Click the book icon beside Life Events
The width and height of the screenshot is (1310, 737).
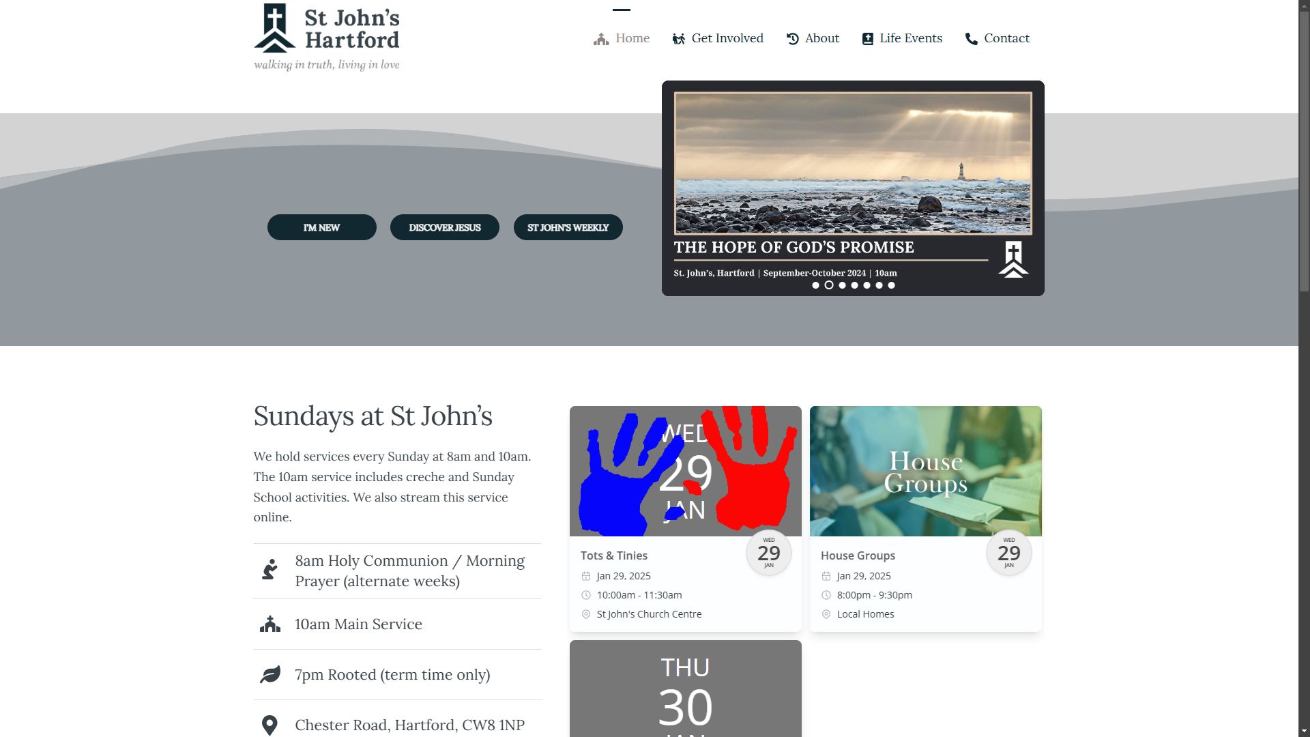(867, 39)
